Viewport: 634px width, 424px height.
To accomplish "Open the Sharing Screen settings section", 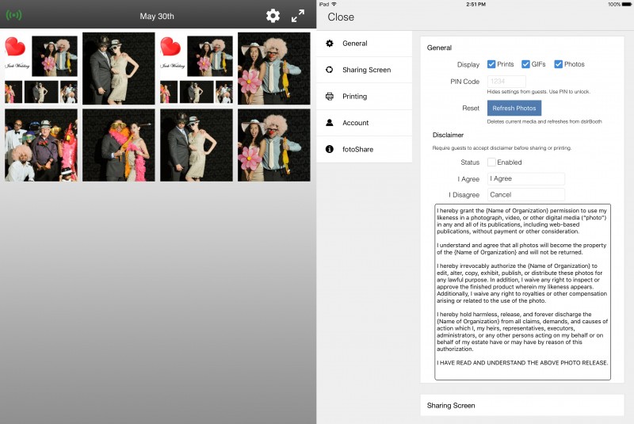I will pyautogui.click(x=365, y=70).
